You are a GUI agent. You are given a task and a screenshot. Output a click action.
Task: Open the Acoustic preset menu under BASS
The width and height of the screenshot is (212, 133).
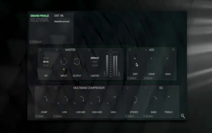point(148,116)
